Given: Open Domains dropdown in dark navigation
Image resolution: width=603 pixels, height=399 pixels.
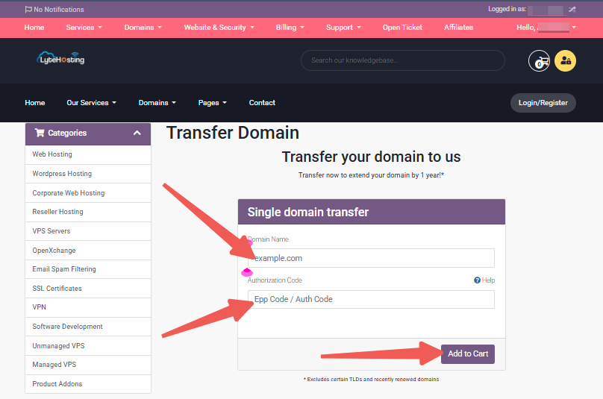Looking at the screenshot, I should 157,103.
